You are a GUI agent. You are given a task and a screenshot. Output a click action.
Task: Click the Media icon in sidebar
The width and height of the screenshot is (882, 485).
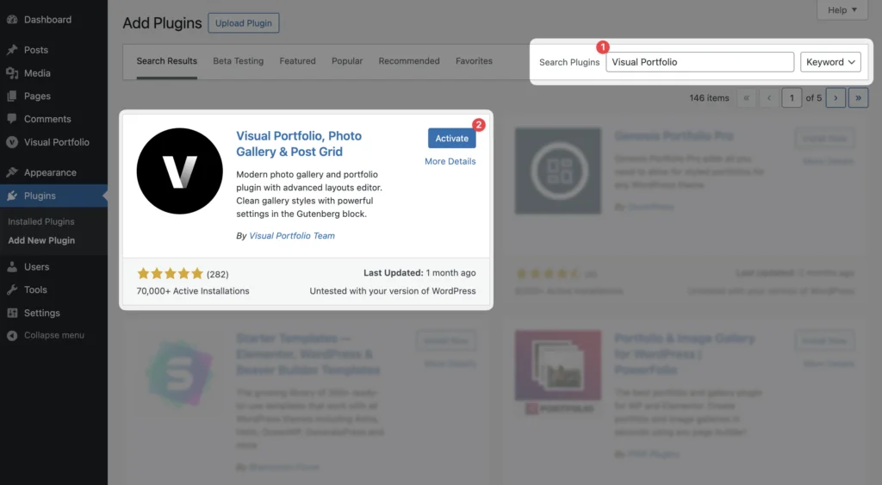12,73
